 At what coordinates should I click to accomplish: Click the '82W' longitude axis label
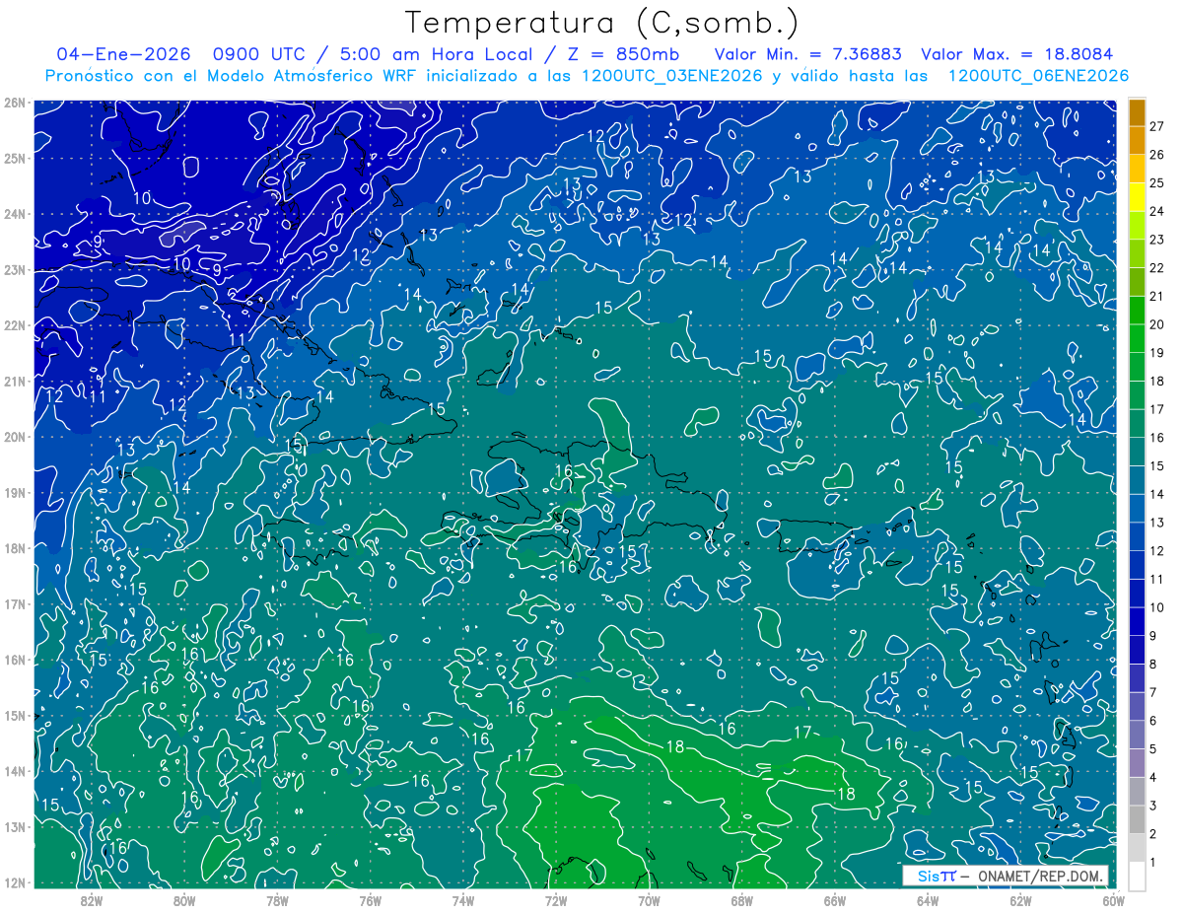click(92, 900)
